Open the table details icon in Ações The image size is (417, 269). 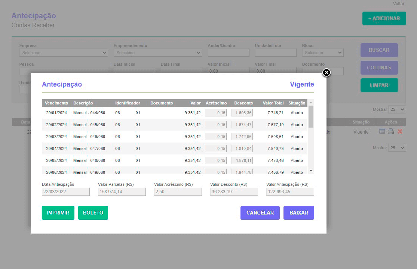point(382,131)
